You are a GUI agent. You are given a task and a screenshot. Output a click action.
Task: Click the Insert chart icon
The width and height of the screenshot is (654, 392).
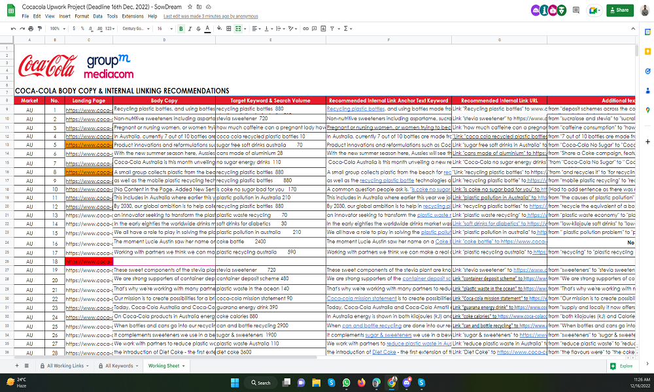pos(323,29)
